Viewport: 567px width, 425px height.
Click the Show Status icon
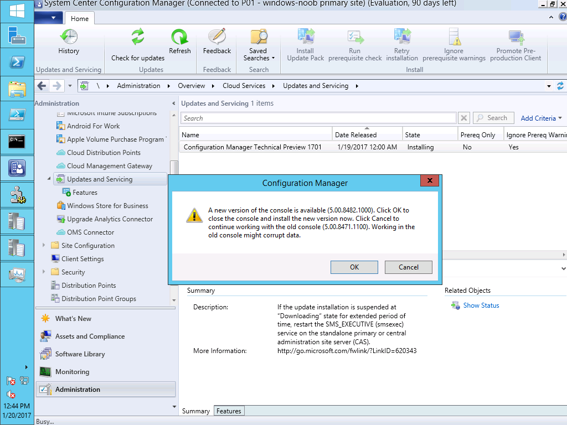[455, 305]
